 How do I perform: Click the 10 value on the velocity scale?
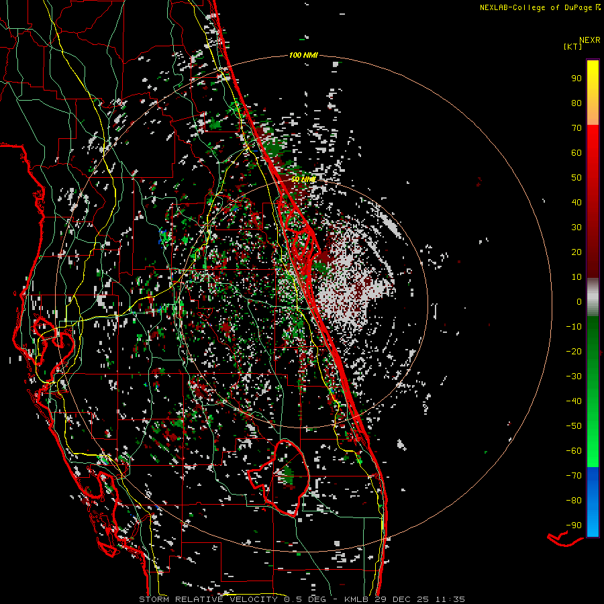pos(576,277)
